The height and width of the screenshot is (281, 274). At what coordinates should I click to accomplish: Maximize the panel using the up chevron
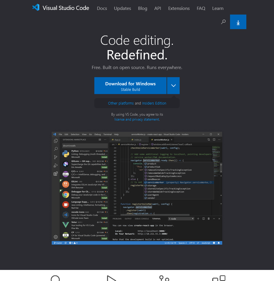[x=214, y=219]
